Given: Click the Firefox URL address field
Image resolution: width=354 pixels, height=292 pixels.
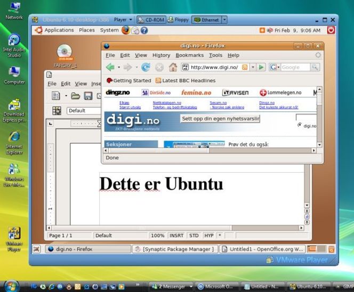Looking at the screenshot, I should (214, 67).
